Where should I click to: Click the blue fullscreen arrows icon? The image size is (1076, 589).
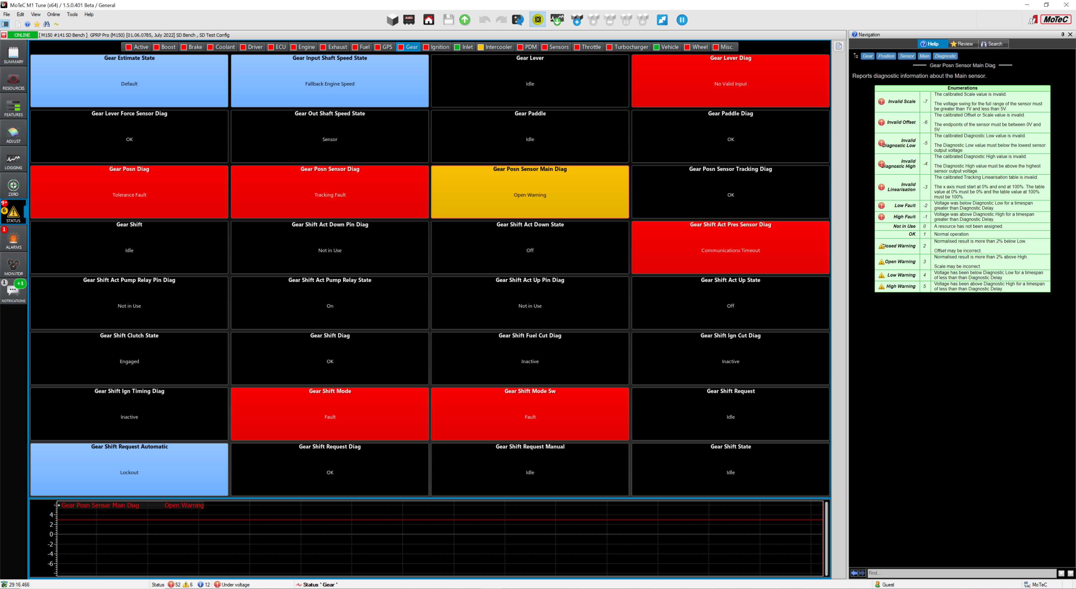[662, 20]
